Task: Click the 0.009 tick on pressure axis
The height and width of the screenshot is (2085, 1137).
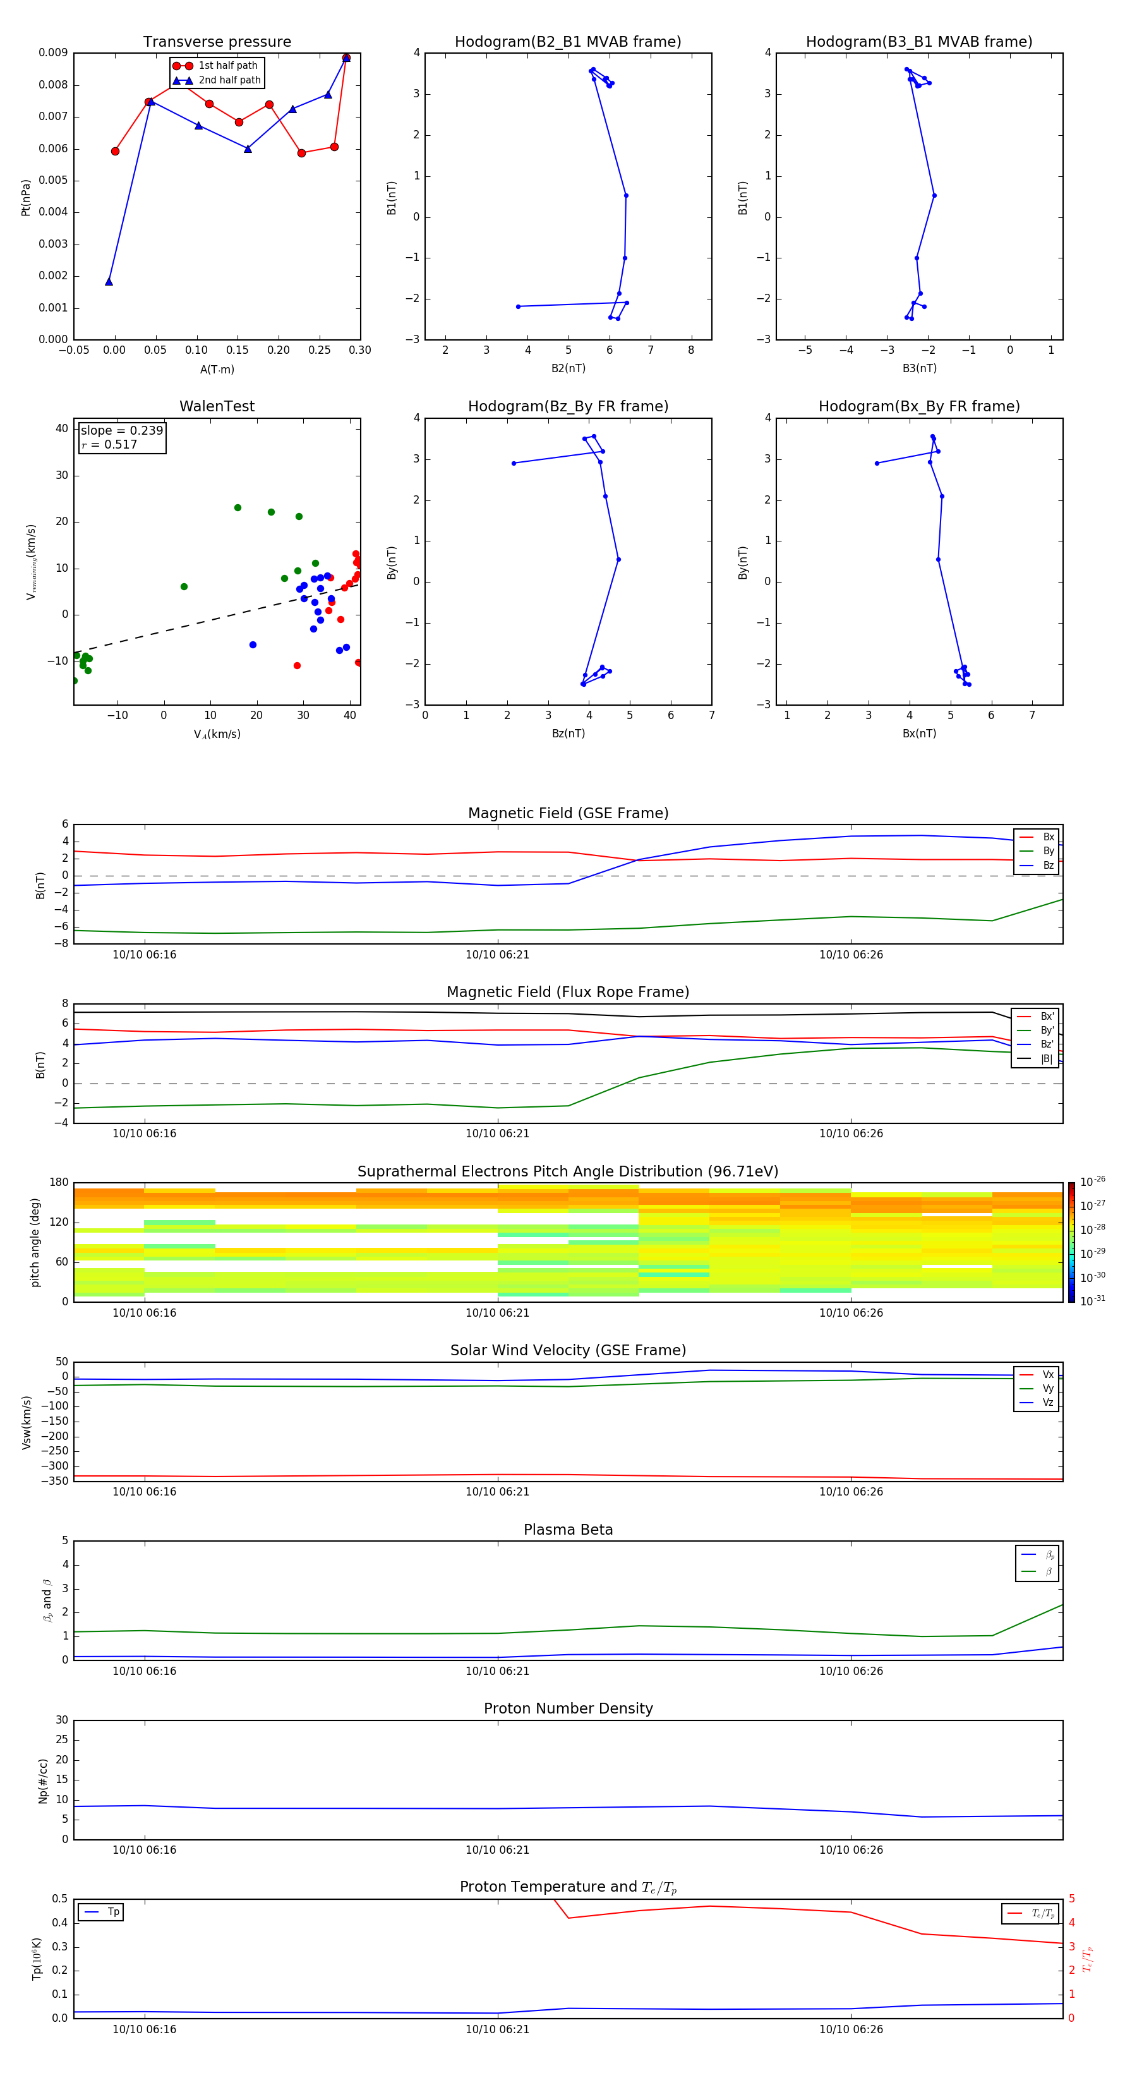Action: (x=52, y=52)
